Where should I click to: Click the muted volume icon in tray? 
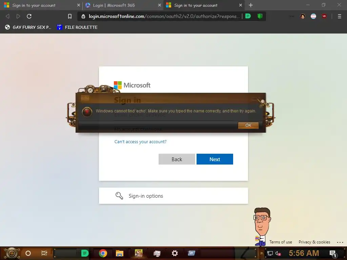point(278,253)
